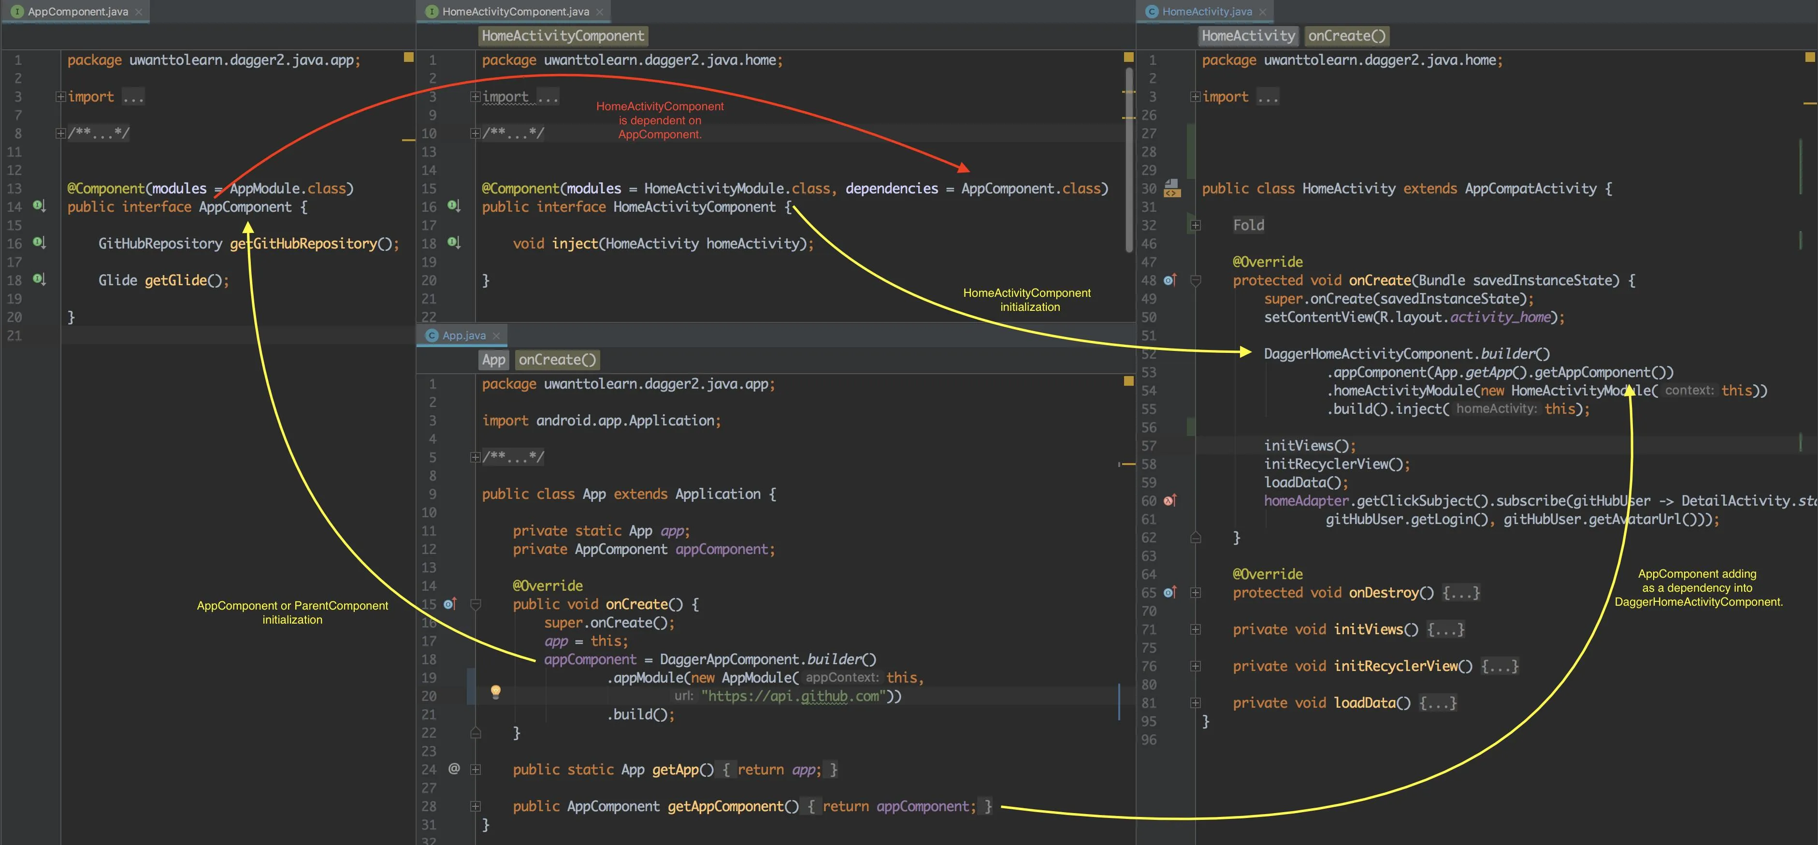The height and width of the screenshot is (845, 1818).
Task: Click the related-file gutter icon beside HomeActivity class
Action: click(1171, 188)
